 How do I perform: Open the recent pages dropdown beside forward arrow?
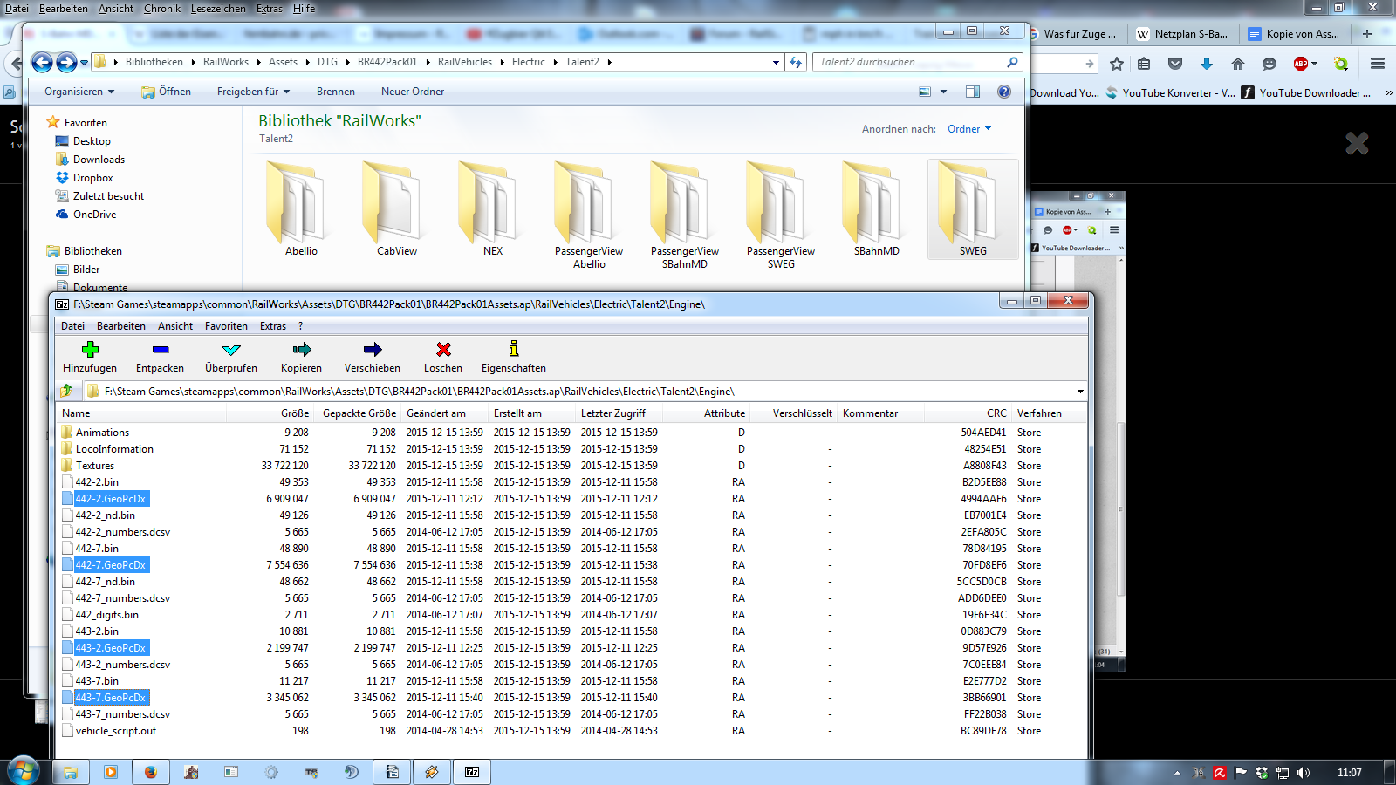point(84,63)
